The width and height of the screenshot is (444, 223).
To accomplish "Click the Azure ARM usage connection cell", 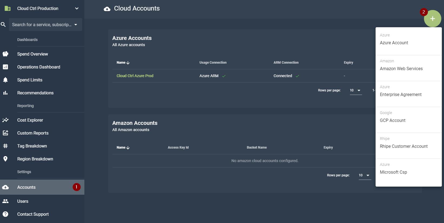I will pos(213,76).
